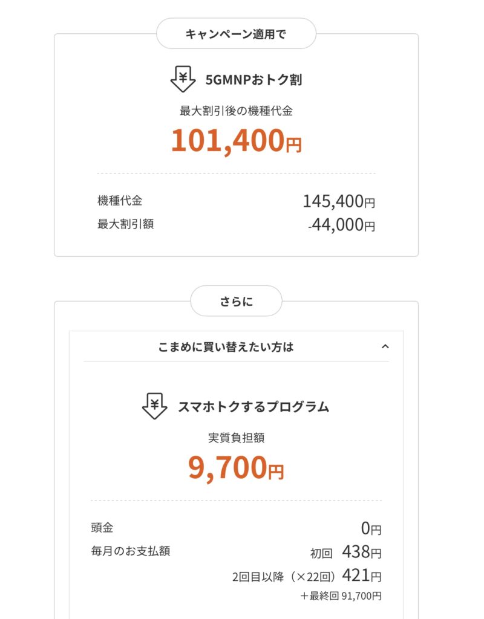Click the 145,400円 device price value
This screenshot has height=619, width=484.
pos(339,201)
